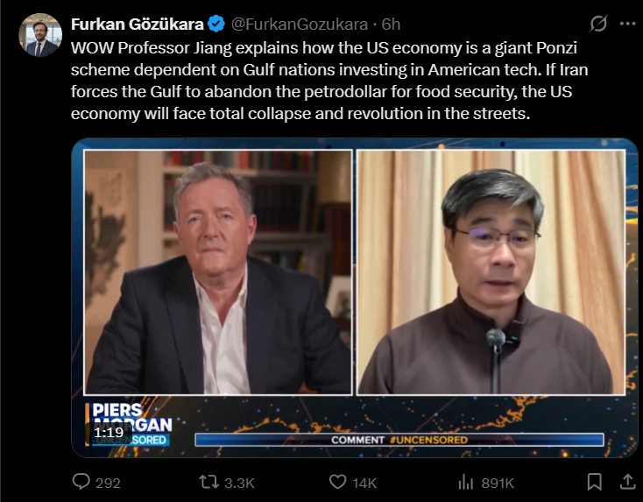Open the view analytics bar-chart icon
Screen dimensions: 643x502
(x=465, y=482)
